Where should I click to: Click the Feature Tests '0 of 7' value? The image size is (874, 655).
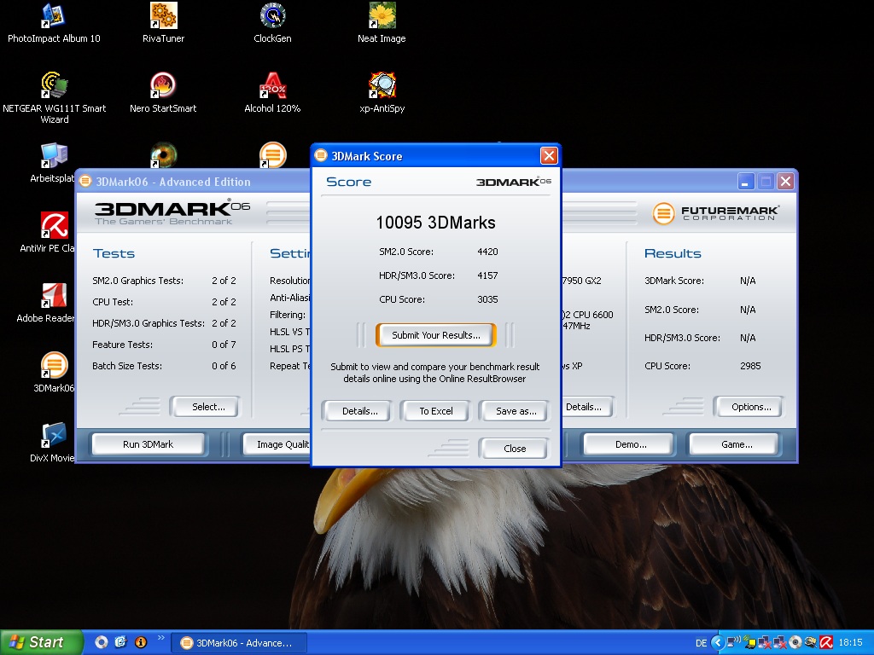tap(224, 345)
